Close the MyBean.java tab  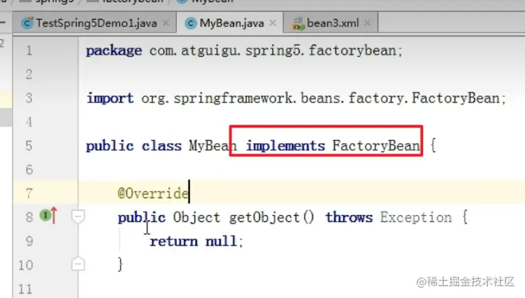[x=273, y=23]
